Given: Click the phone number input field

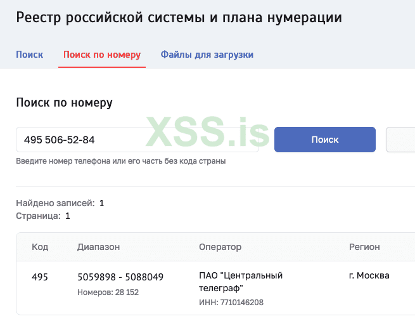Looking at the screenshot, I should [137, 140].
